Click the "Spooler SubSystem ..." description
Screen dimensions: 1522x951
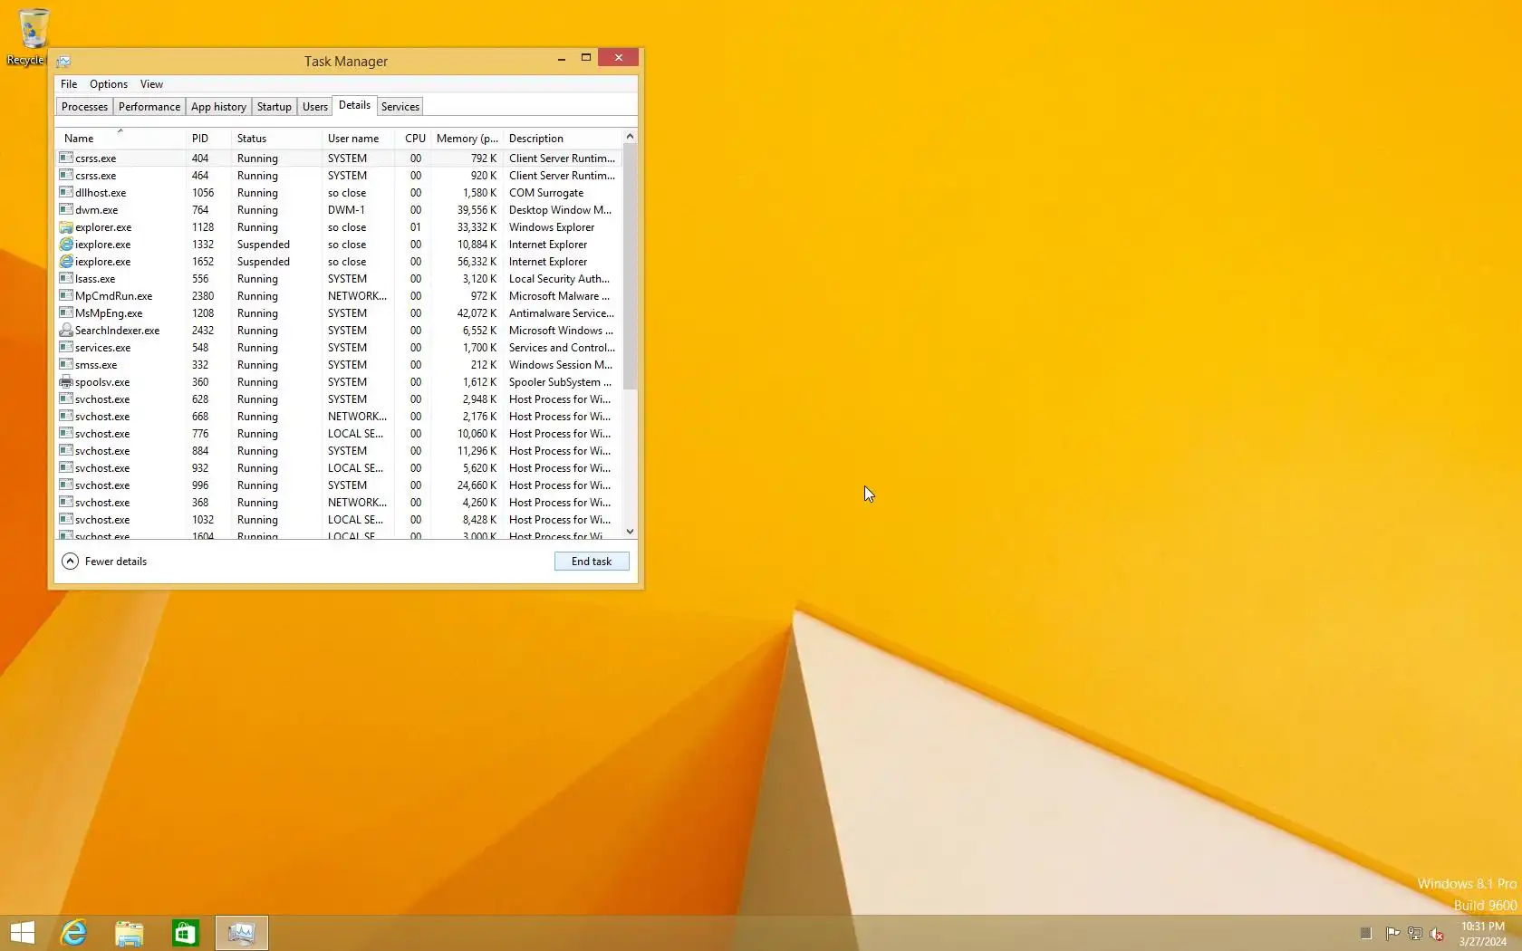click(560, 382)
